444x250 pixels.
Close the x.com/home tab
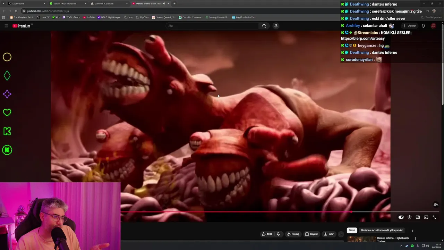pyautogui.click(x=44, y=3)
